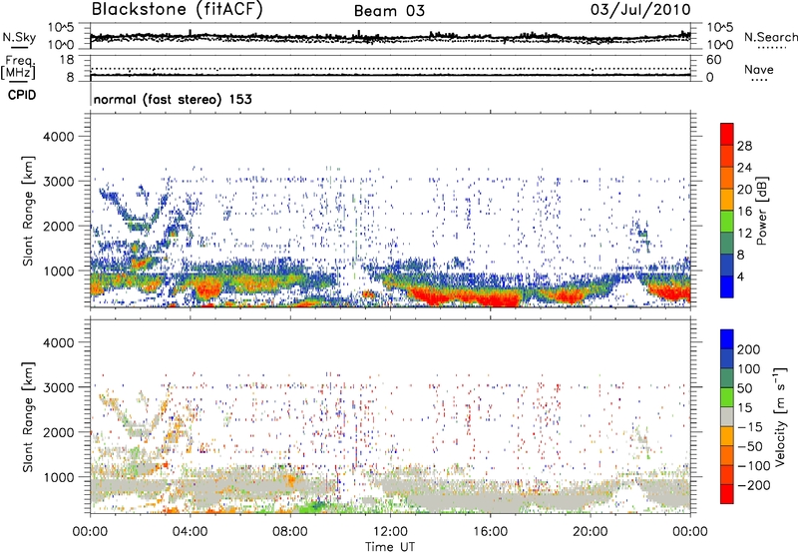Click the '-200' tick on the velocity colorbar
This screenshot has height=553, width=798.
[753, 485]
